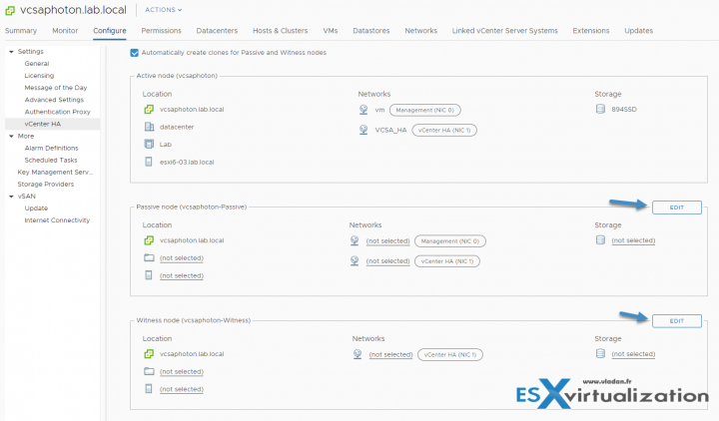Select General in Settings tree

pyautogui.click(x=37, y=64)
